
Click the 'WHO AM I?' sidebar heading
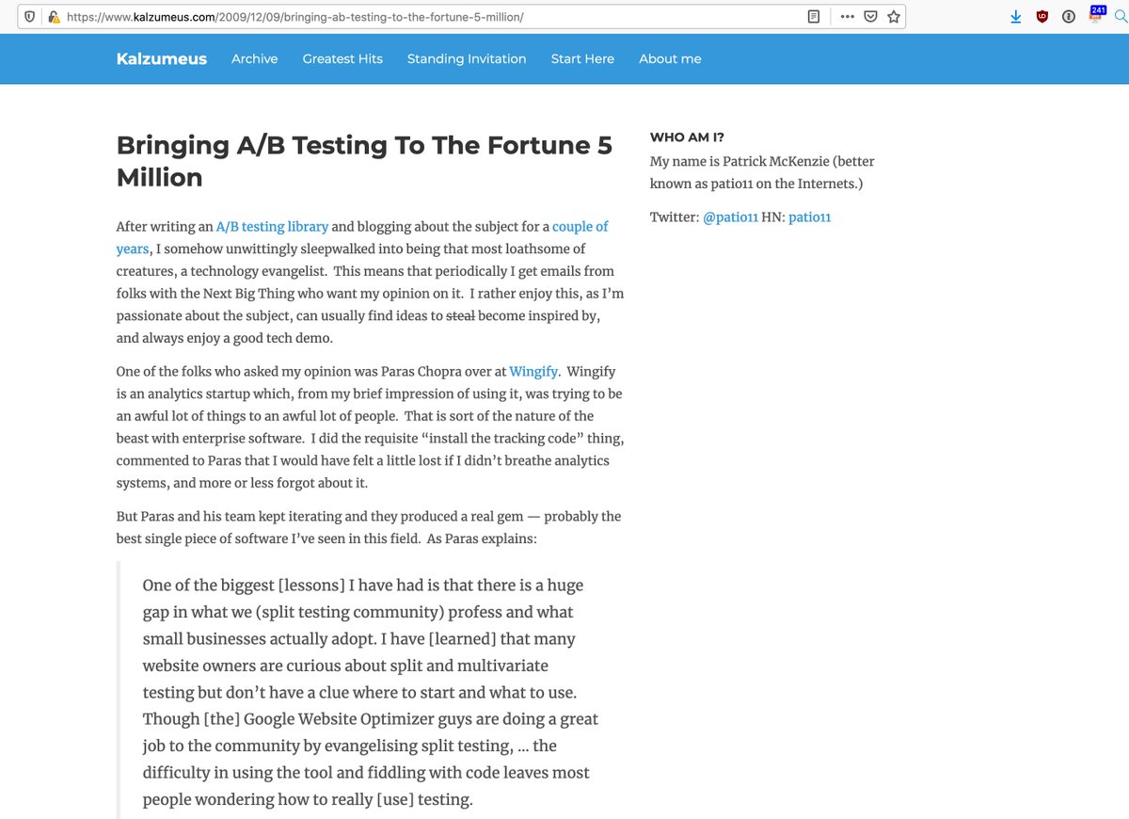687,137
